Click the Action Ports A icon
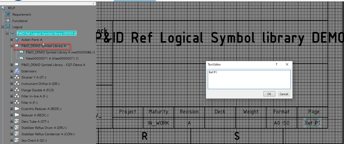Viewport: 344px width, 144px height. click(17, 40)
